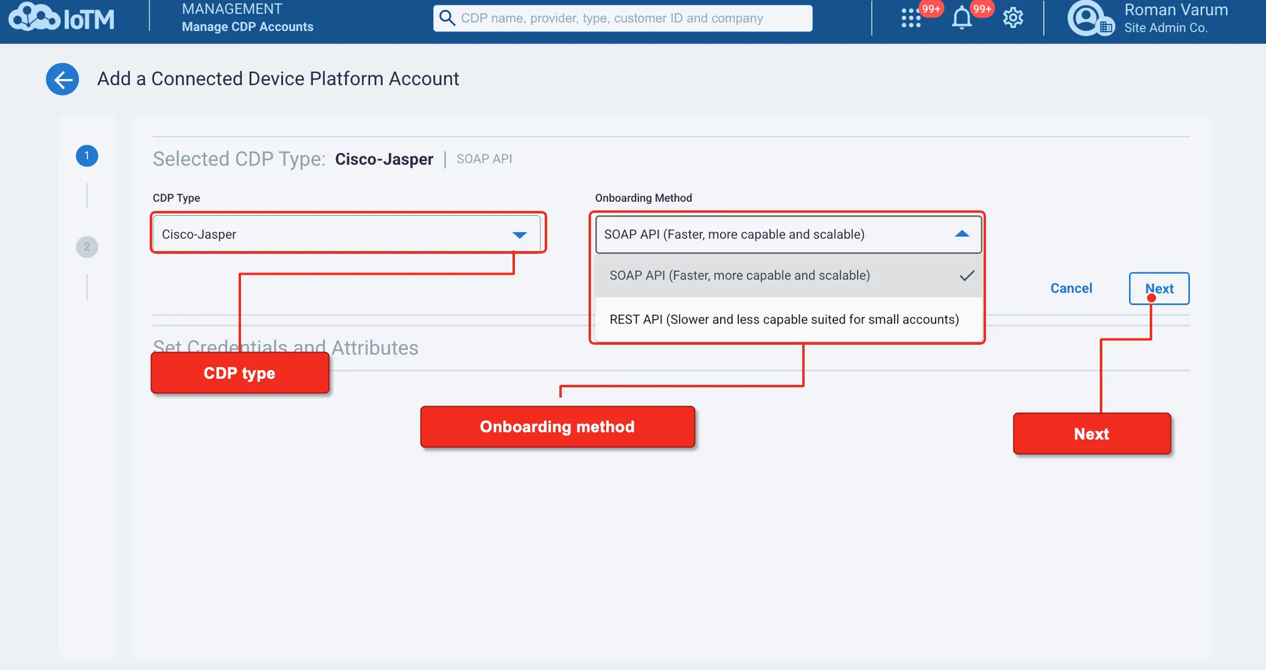Screen dimensions: 1266x670
Task: Open the settings gear
Action: [1013, 18]
